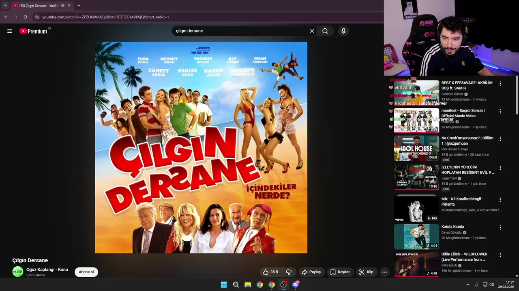Click the Çılgın Dersane video title

(30, 260)
